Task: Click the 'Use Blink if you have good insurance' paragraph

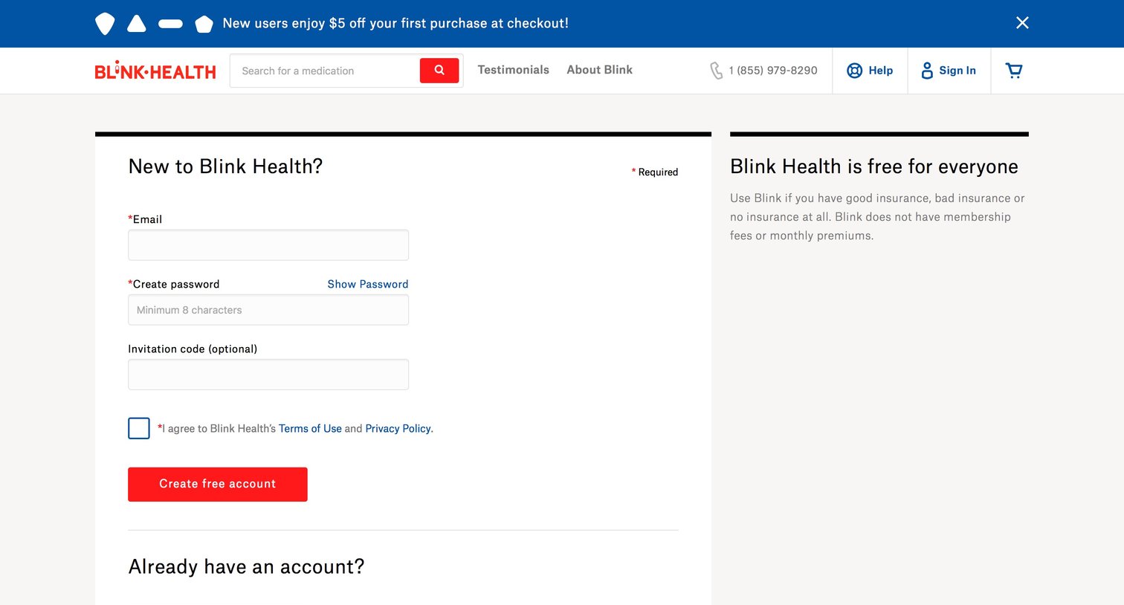Action: click(x=877, y=217)
